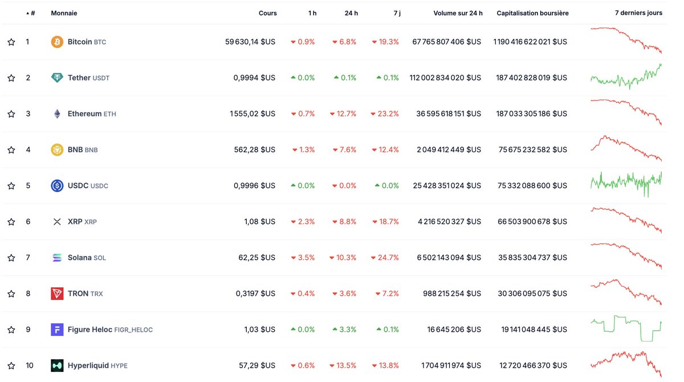The height and width of the screenshot is (382, 684).
Task: View Tether 7-day sparkline chart
Action: click(626, 76)
